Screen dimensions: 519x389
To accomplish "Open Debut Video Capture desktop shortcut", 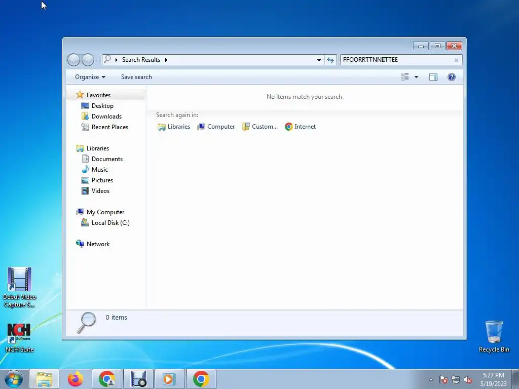I will [20, 287].
